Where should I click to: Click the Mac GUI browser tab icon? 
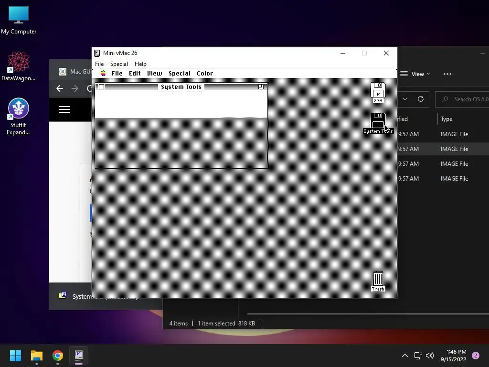pyautogui.click(x=63, y=72)
